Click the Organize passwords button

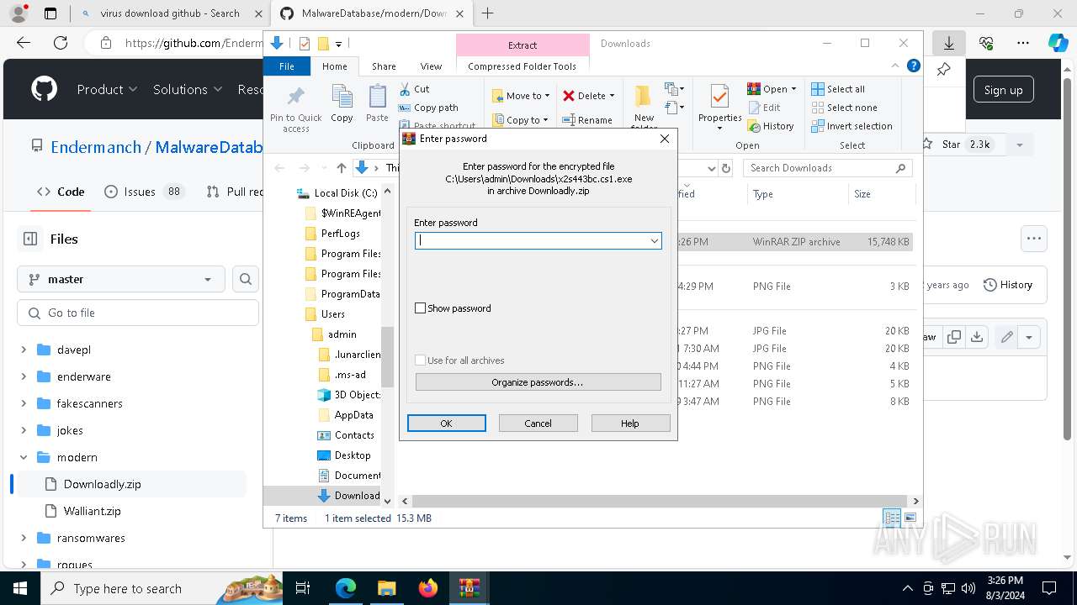[538, 382]
